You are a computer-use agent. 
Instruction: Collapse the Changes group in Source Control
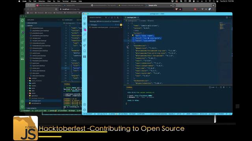pyautogui.click(x=89, y=25)
